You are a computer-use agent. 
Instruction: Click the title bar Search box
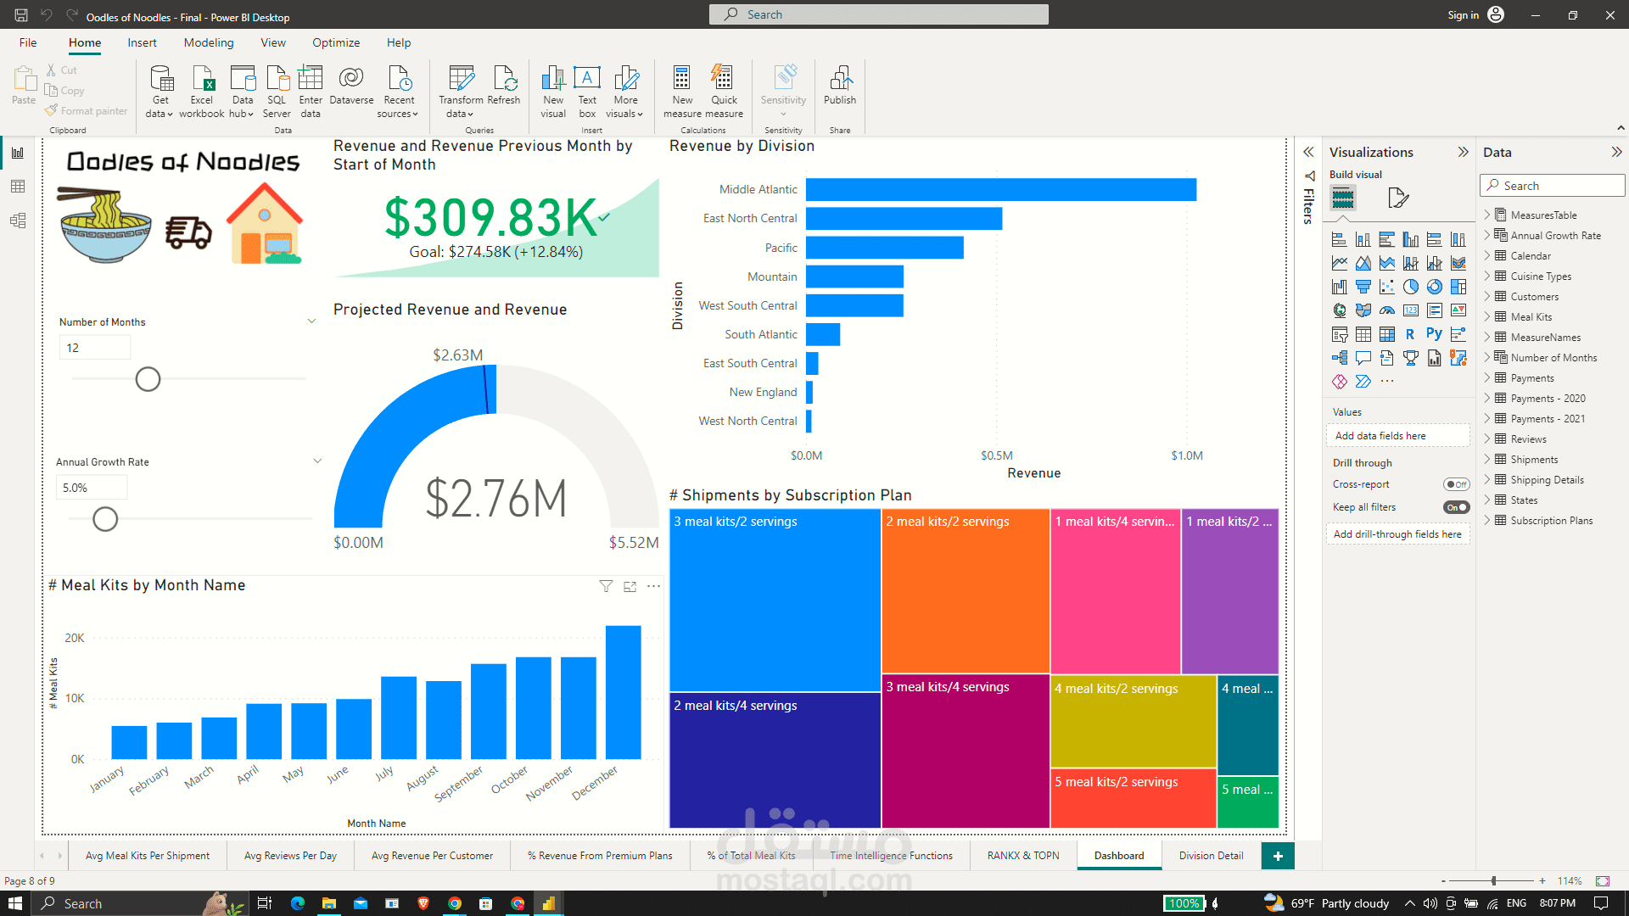click(879, 14)
